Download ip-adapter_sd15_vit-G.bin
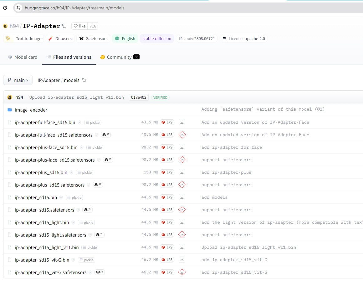The width and height of the screenshot is (363, 285). (182, 260)
